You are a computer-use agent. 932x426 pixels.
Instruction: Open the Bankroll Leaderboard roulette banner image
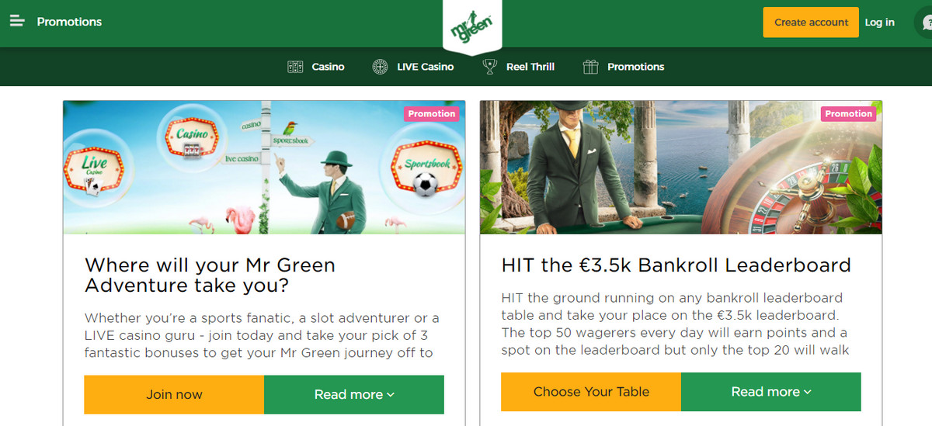click(681, 168)
